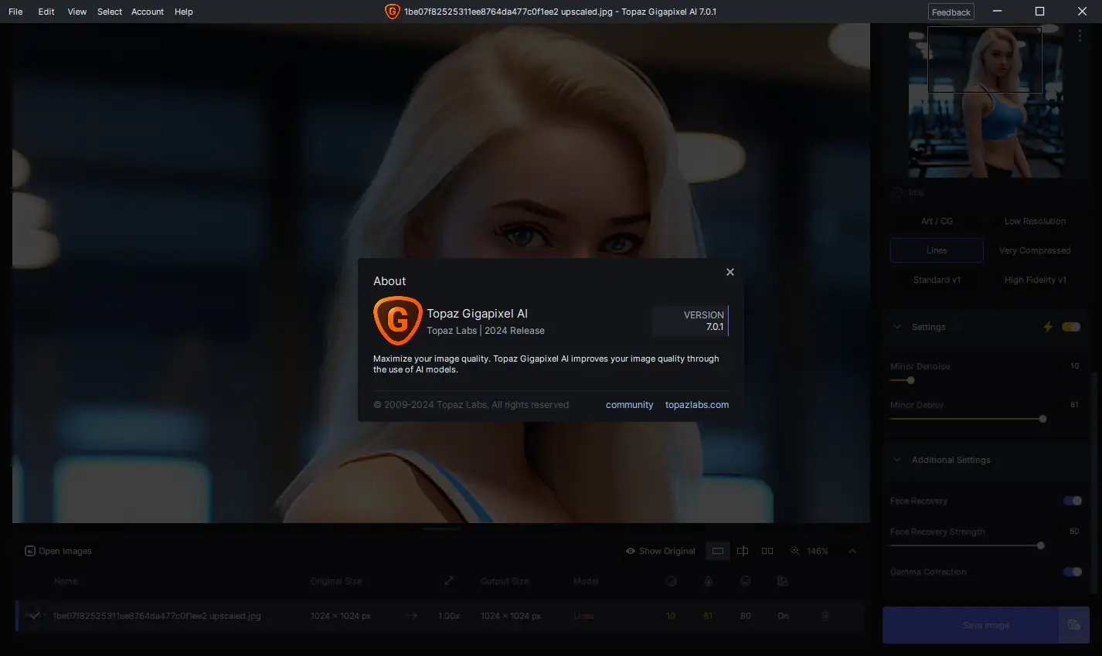This screenshot has height=656, width=1102.
Task: Open the community link
Action: pyautogui.click(x=629, y=405)
